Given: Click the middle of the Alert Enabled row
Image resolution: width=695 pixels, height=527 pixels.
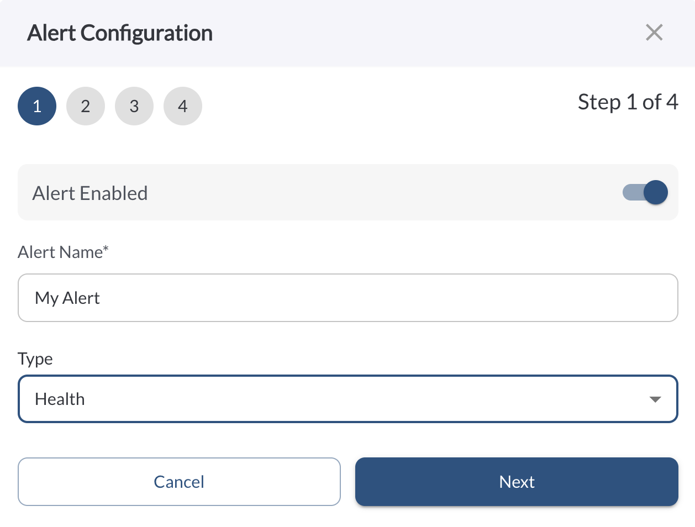Looking at the screenshot, I should 347,192.
